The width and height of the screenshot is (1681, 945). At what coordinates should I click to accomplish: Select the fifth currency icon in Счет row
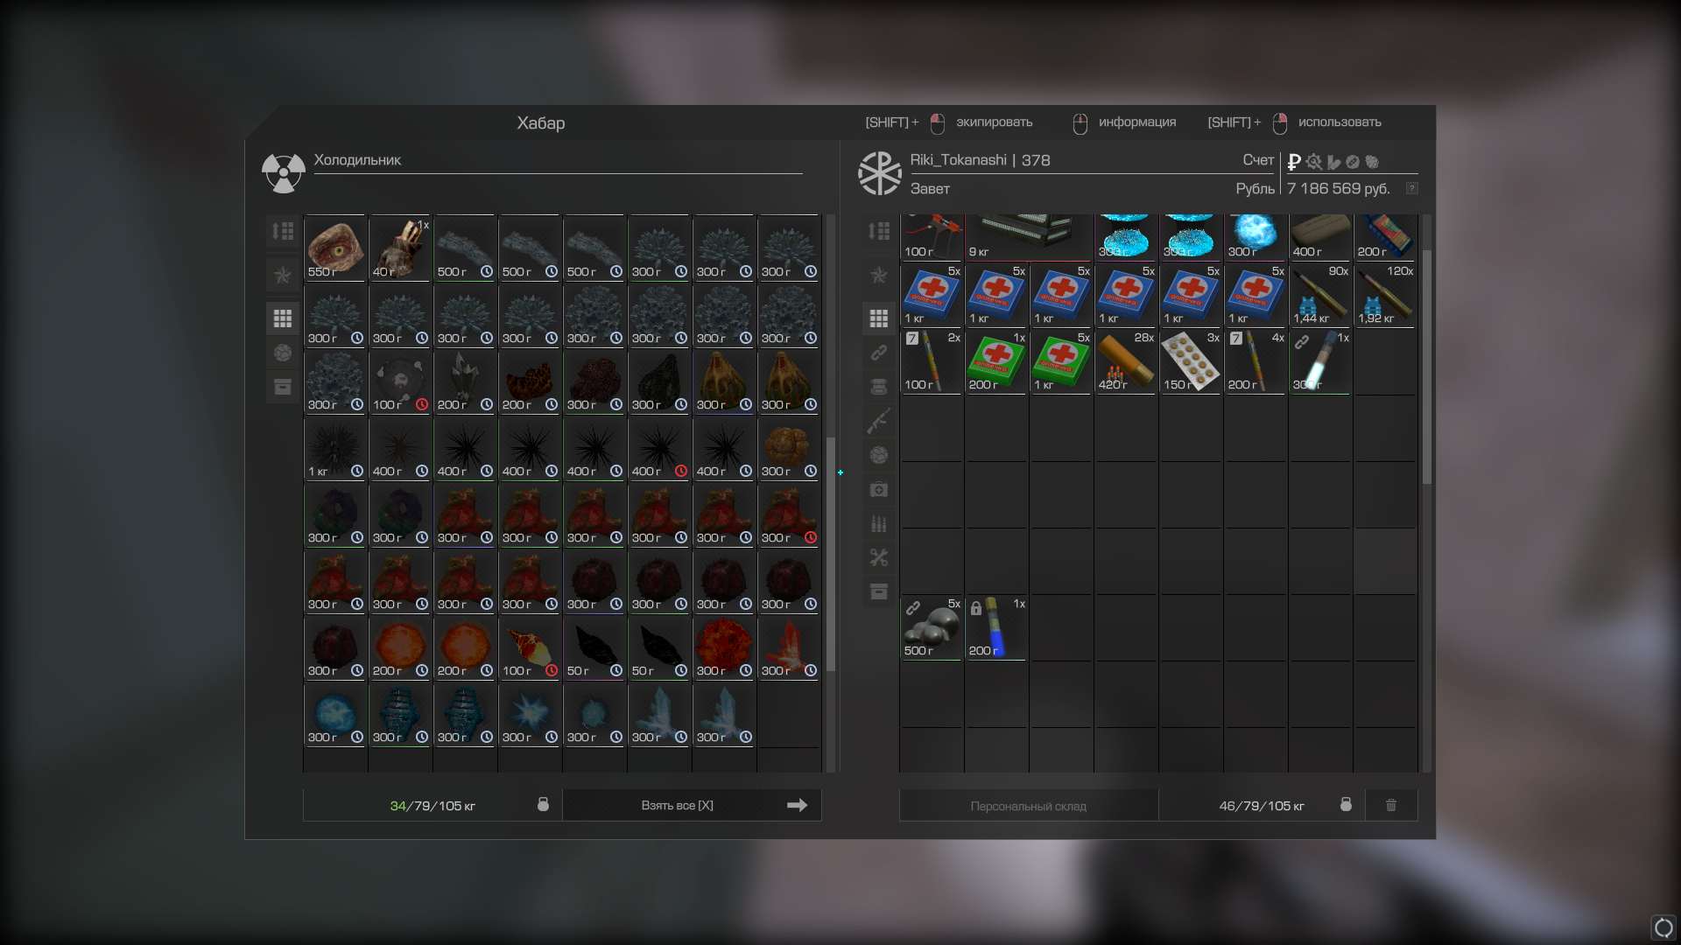coord(1372,162)
